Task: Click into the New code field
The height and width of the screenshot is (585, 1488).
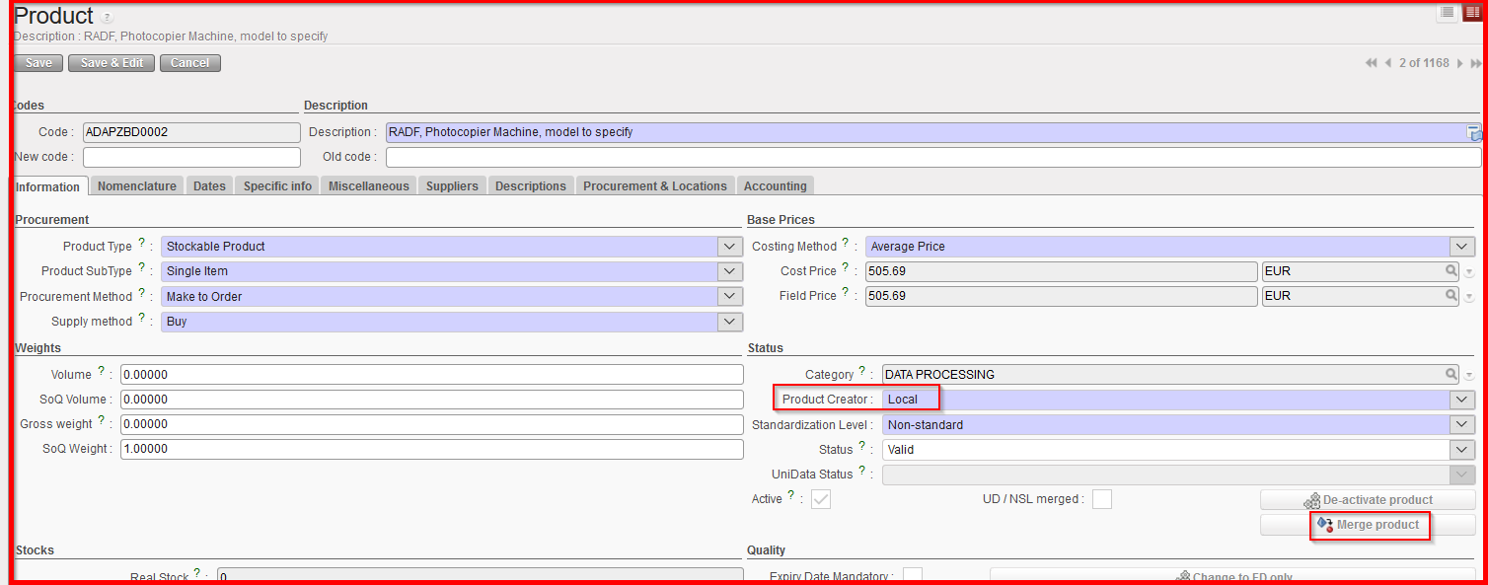Action: coord(191,158)
